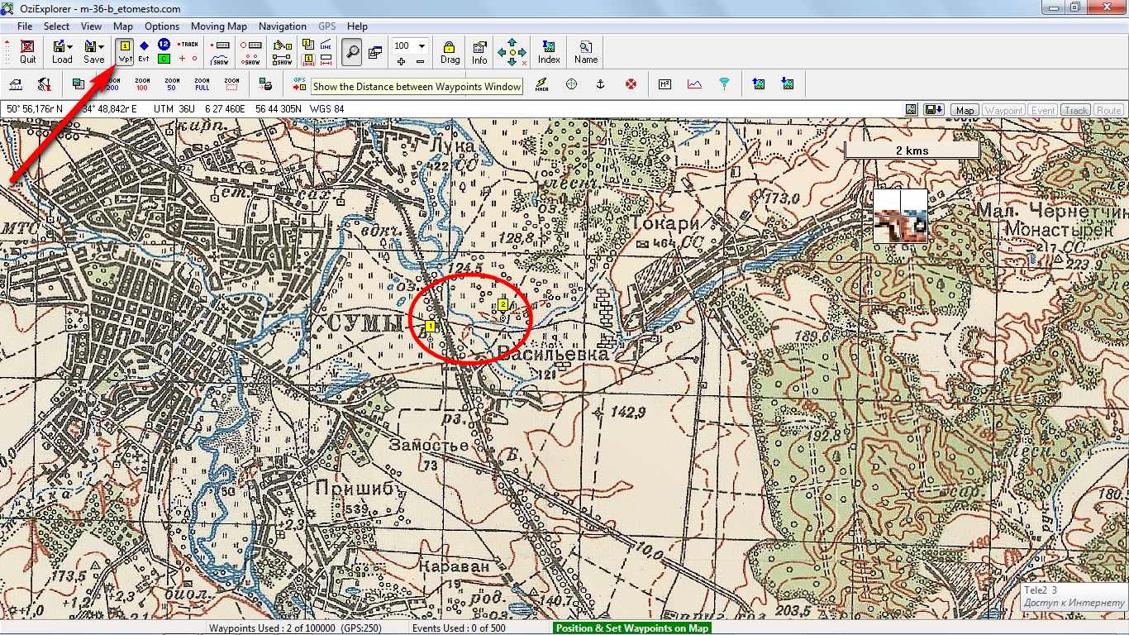Click the crosshair target icon

(571, 84)
